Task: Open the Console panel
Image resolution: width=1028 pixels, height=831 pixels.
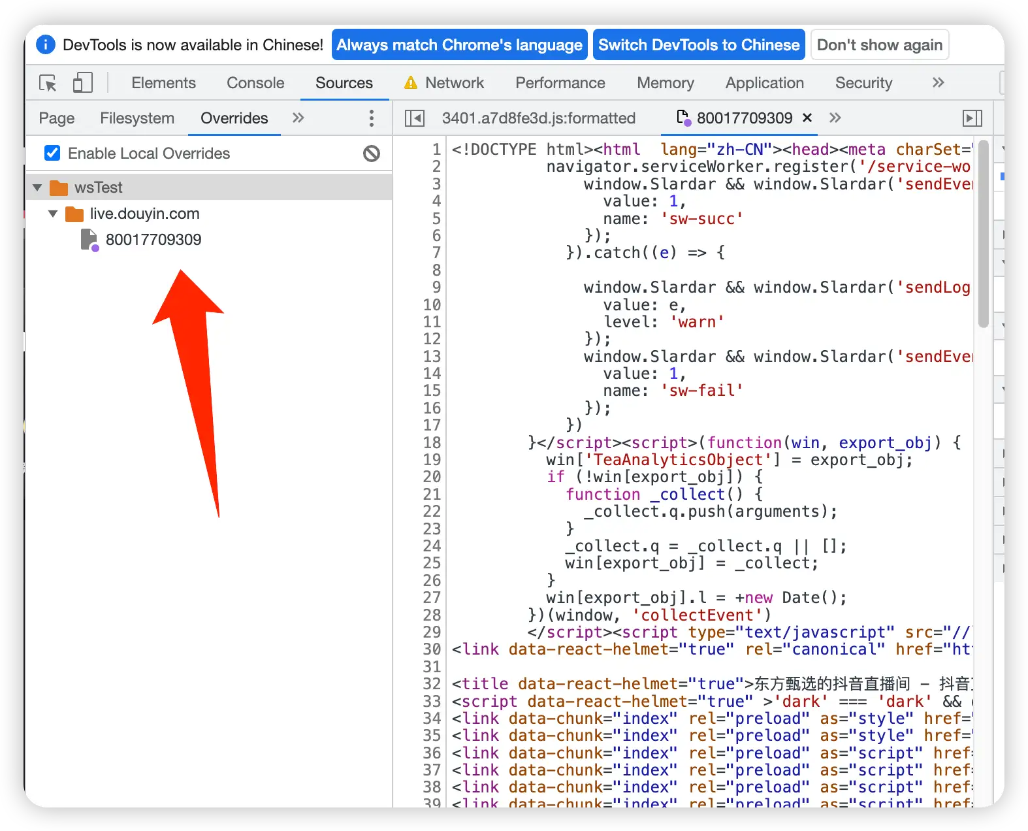Action: (x=255, y=83)
